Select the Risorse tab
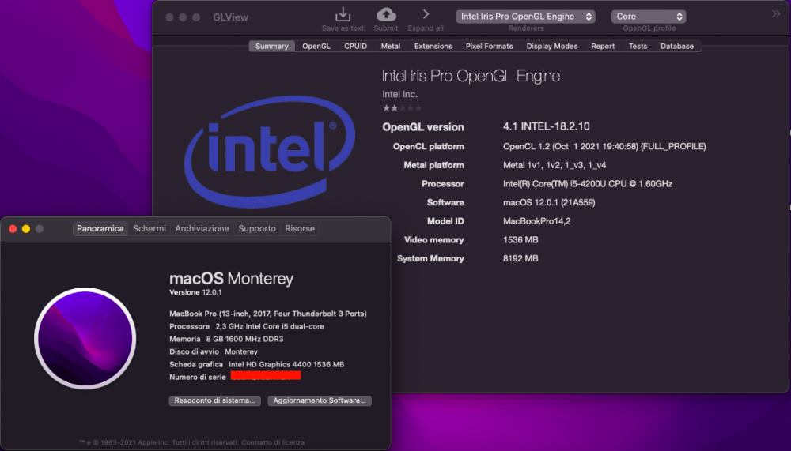 tap(300, 228)
